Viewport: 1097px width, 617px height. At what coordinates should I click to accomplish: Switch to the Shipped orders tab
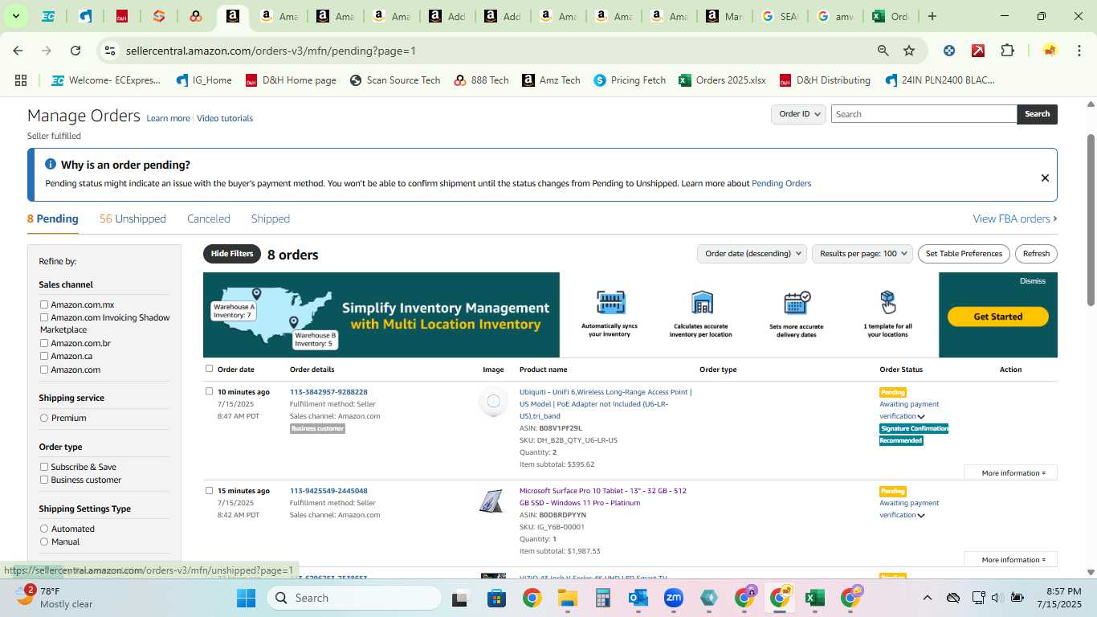pos(271,219)
